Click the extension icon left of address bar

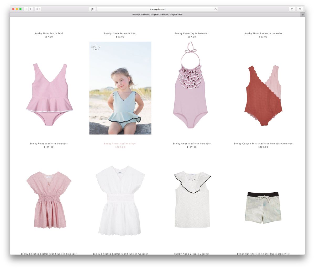click(x=92, y=9)
